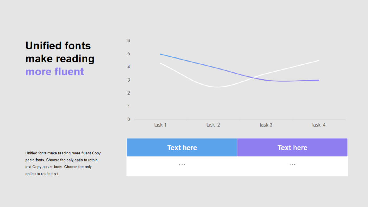The height and width of the screenshot is (207, 368).
Task: Click the 'task 3' axis label
Action: pos(266,125)
